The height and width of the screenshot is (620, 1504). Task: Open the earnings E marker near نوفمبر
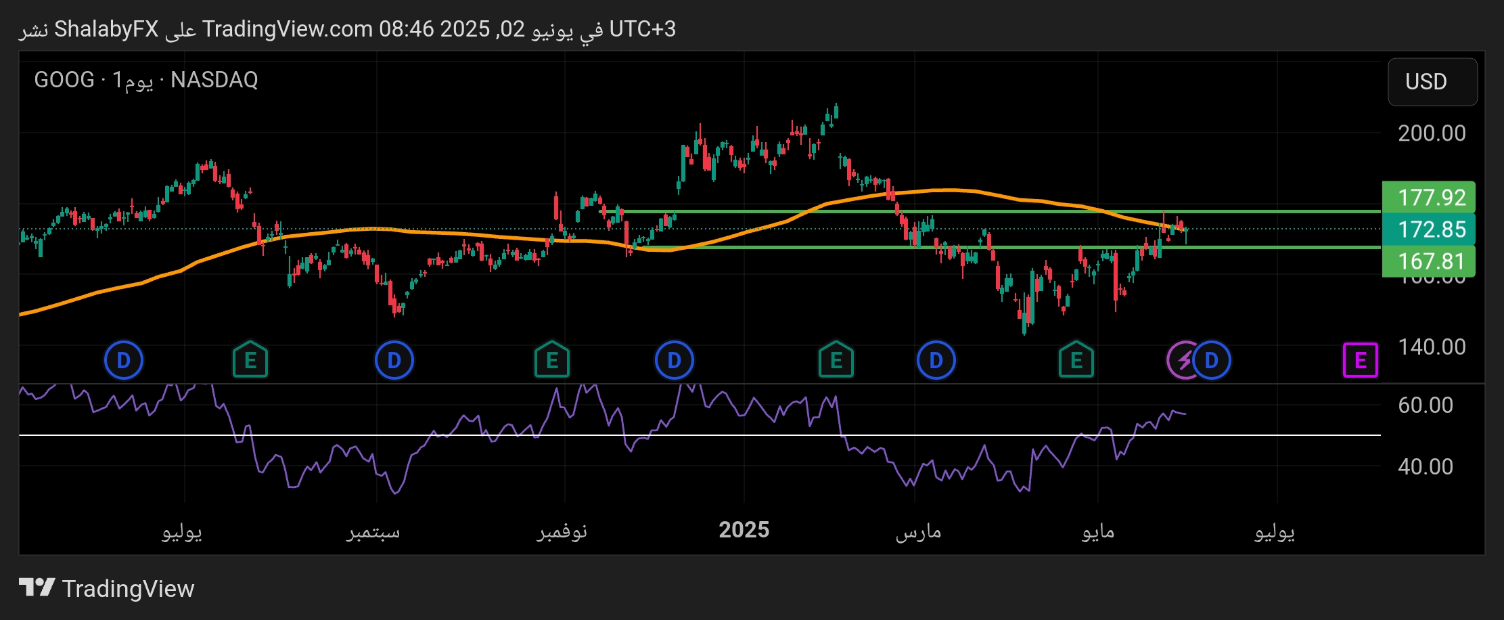(552, 360)
